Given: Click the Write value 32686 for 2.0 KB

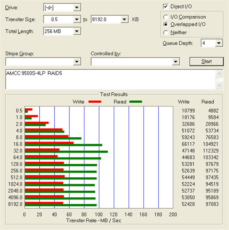Looking at the screenshot, I should pos(188,124).
